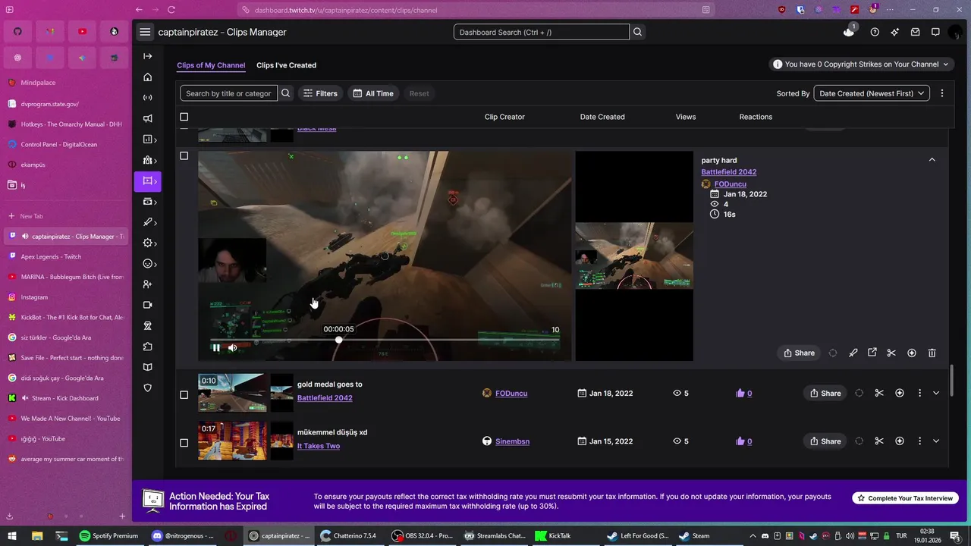Open the camera Streaming Tools icon in sidebar
The image size is (971, 546).
(x=148, y=305)
